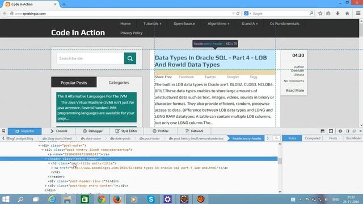The width and height of the screenshot is (363, 204).
Task: Open the Privacy Policy link
Action: tap(131, 33)
